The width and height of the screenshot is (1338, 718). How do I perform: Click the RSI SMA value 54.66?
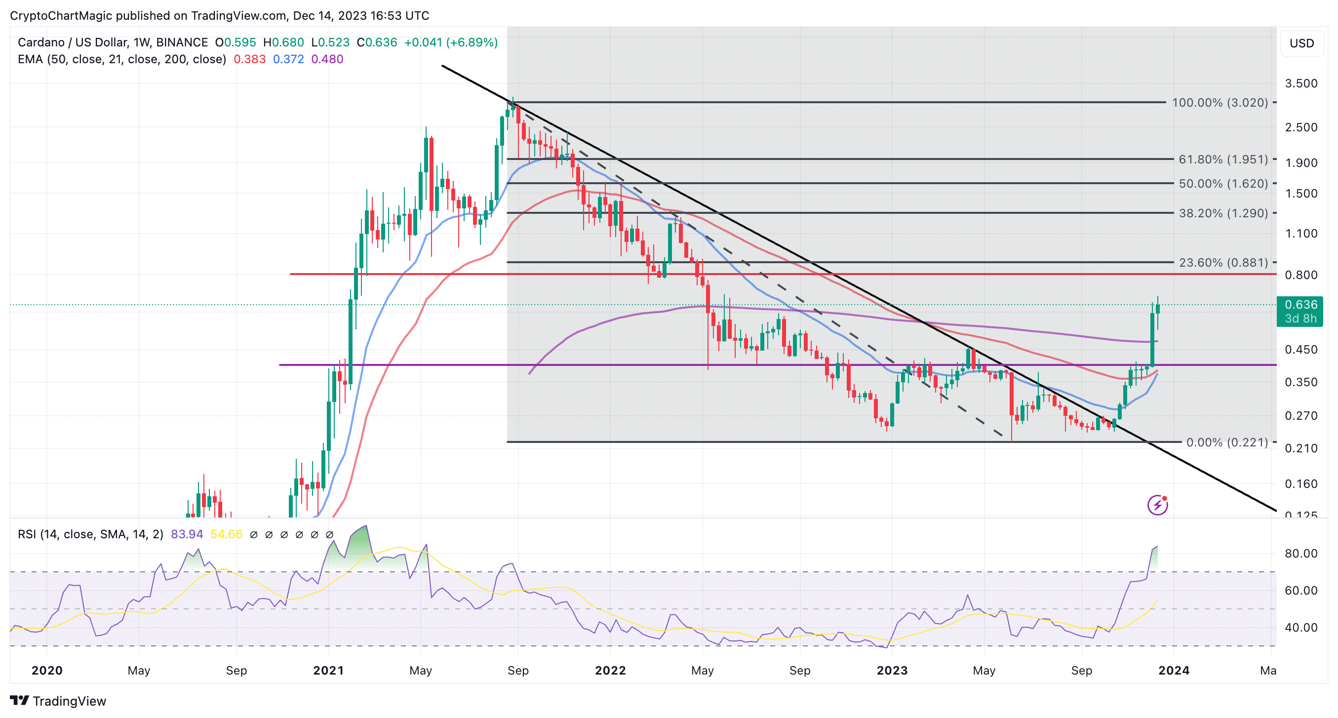click(227, 534)
